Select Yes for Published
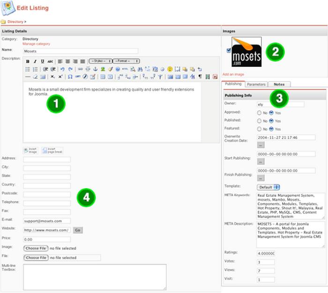328x293 pixels. click(x=272, y=120)
